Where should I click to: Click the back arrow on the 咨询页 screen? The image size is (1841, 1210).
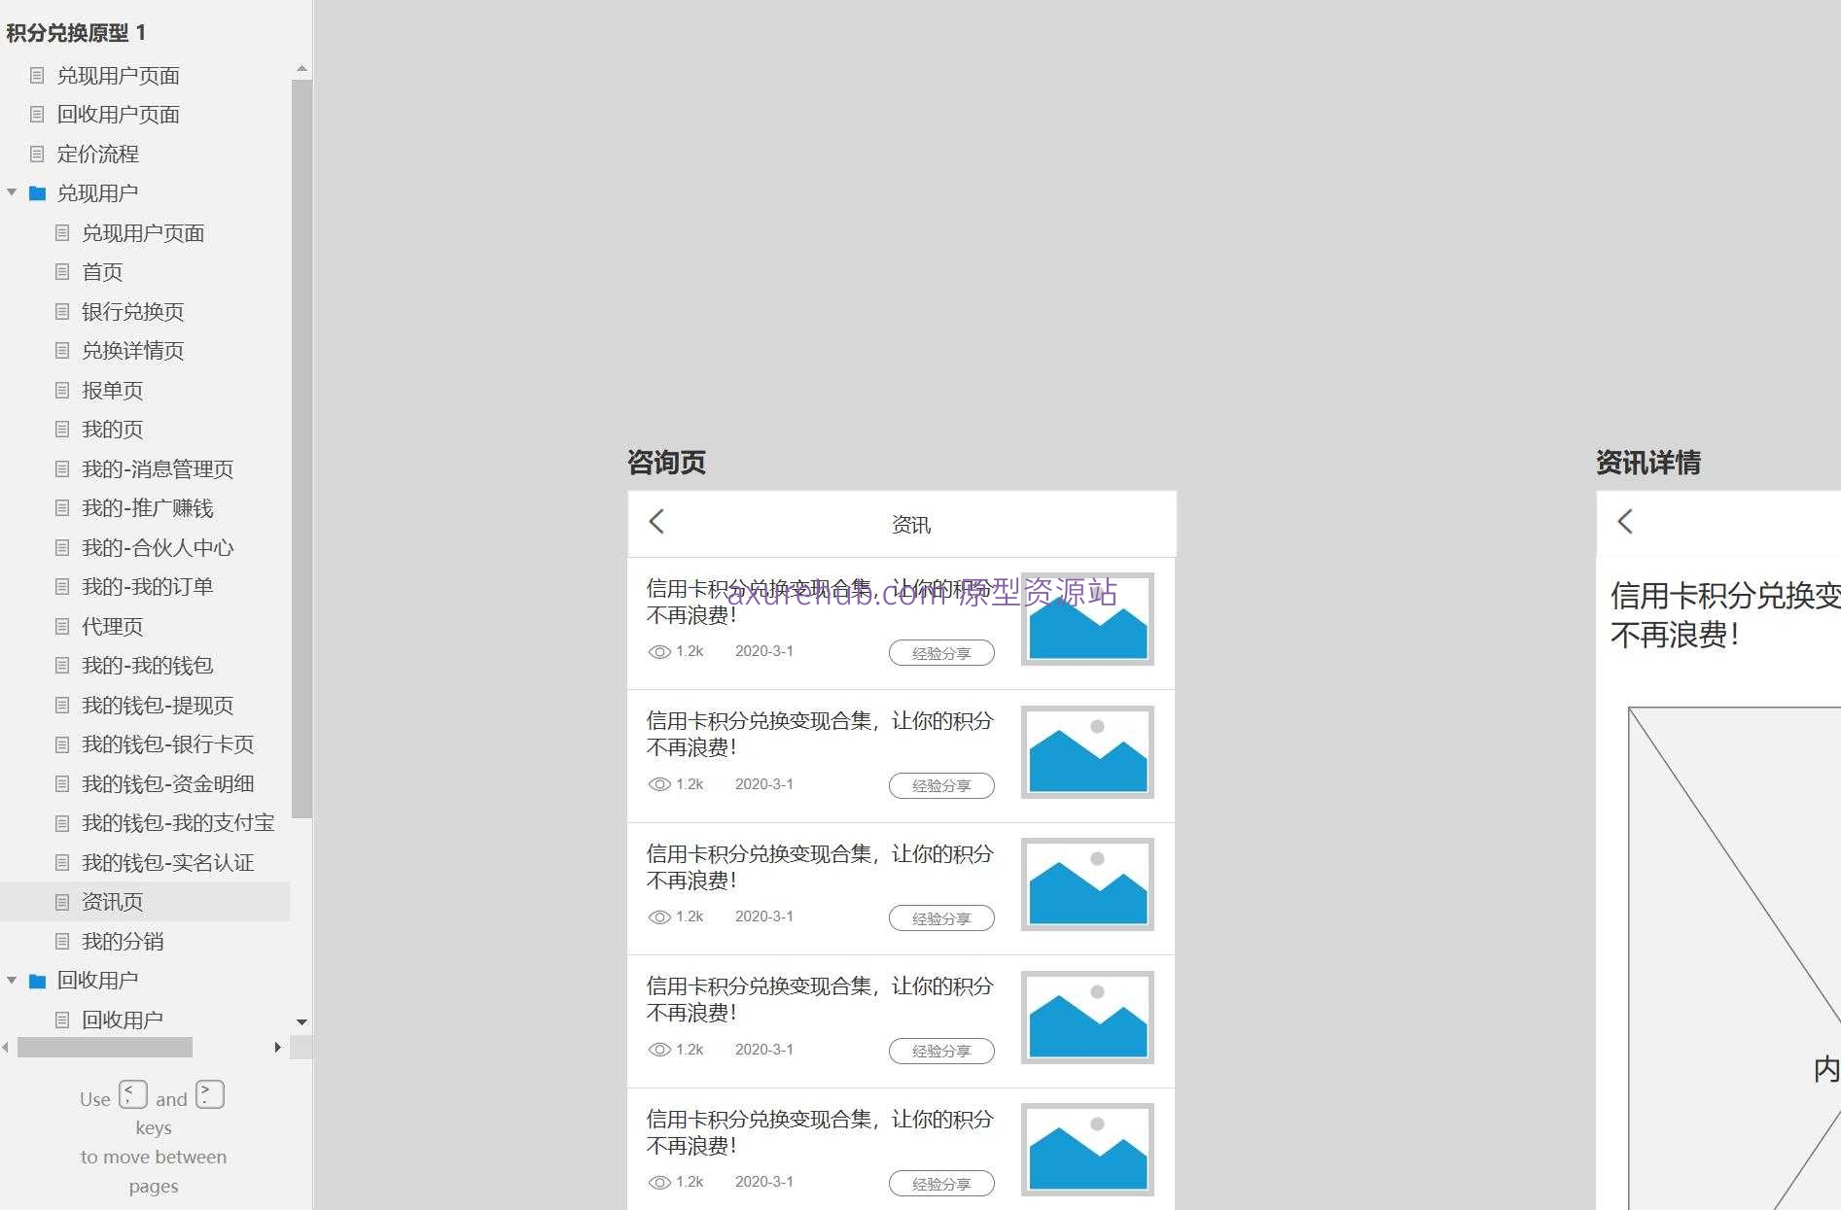click(657, 523)
